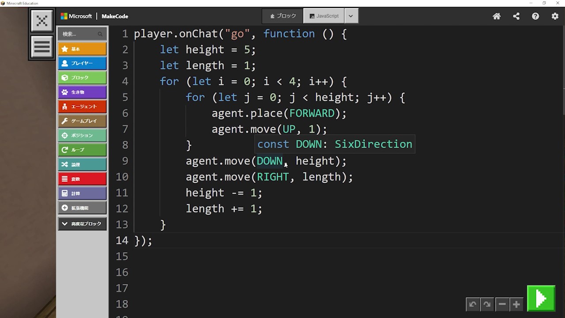Open the hamburger menu button
The height and width of the screenshot is (318, 565).
(42, 47)
